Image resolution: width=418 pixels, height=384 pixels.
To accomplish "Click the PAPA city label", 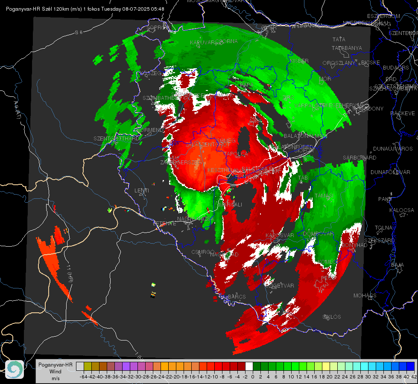I will [x=247, y=85].
